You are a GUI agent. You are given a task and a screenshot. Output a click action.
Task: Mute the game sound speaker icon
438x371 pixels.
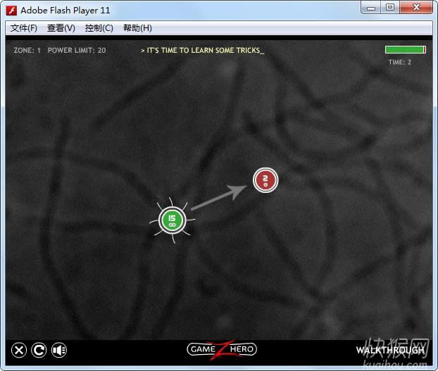click(x=59, y=349)
